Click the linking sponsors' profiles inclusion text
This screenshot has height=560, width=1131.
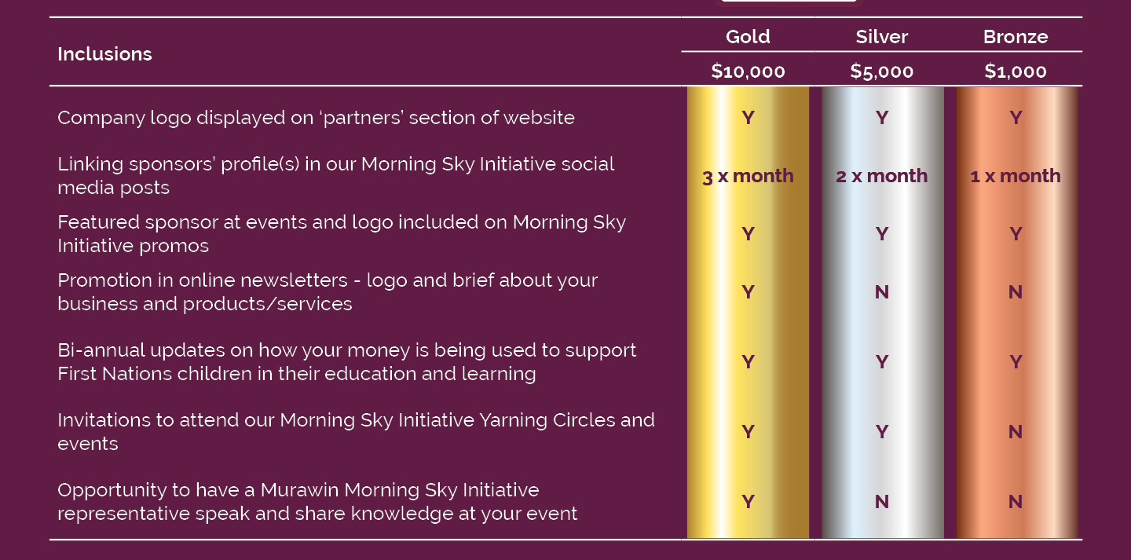(335, 176)
